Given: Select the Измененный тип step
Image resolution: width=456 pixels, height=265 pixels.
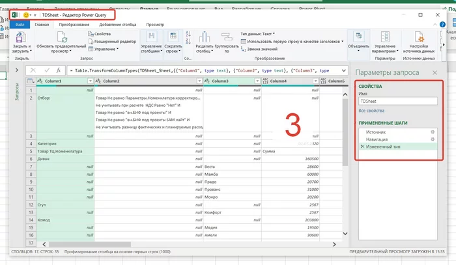Looking at the screenshot, I should click(x=398, y=146).
